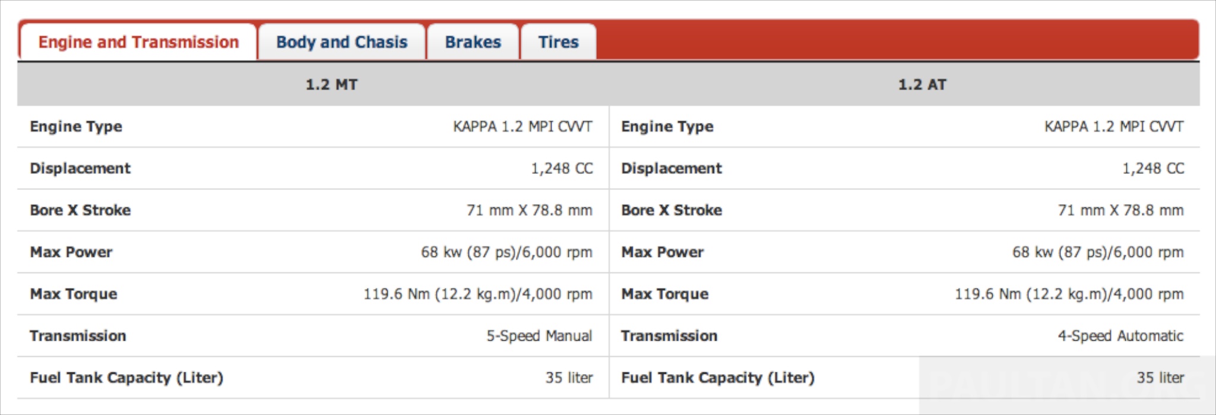Click the 1.2 MT column header
The image size is (1216, 415).
coord(331,85)
